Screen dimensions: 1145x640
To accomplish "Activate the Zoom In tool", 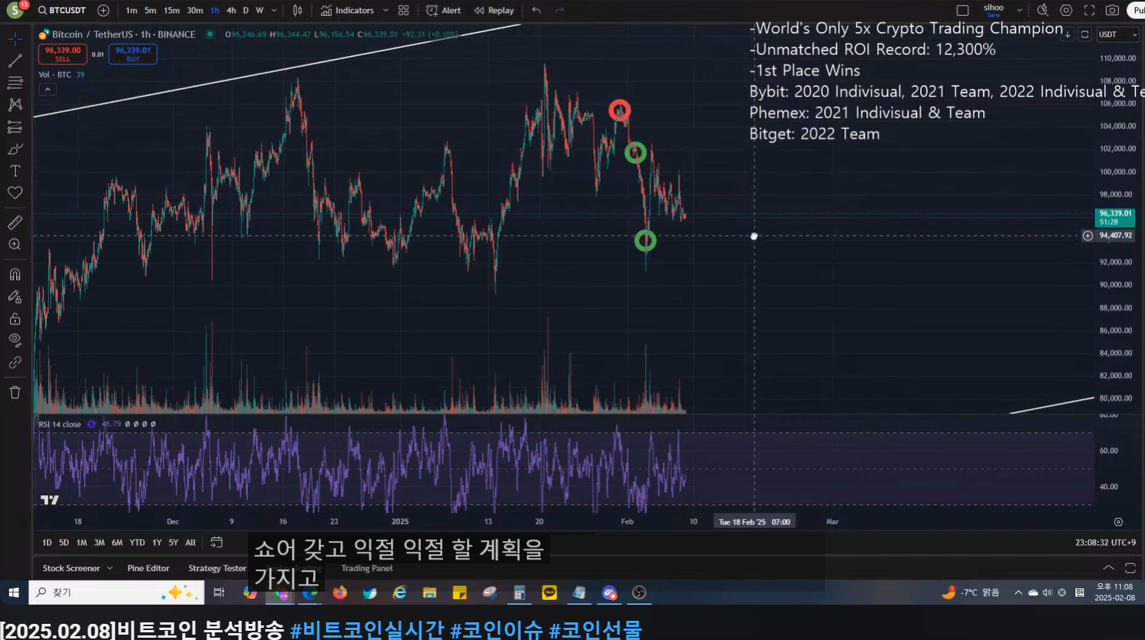I will coord(15,245).
